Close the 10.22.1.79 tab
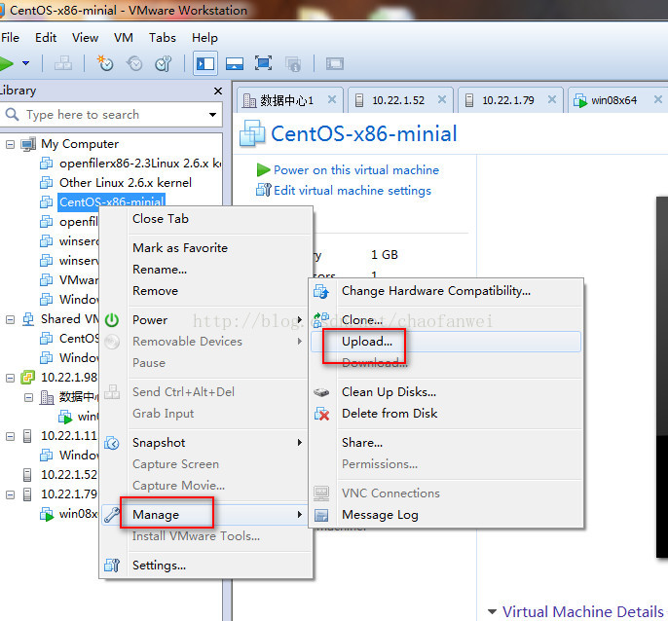 pyautogui.click(x=552, y=99)
